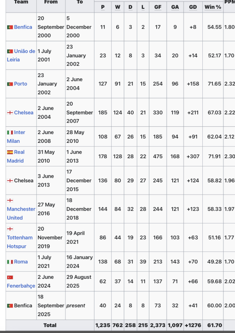Image resolution: width=235 pixels, height=333 pixels.
Task: Open the Porto team link
Action: point(21,84)
